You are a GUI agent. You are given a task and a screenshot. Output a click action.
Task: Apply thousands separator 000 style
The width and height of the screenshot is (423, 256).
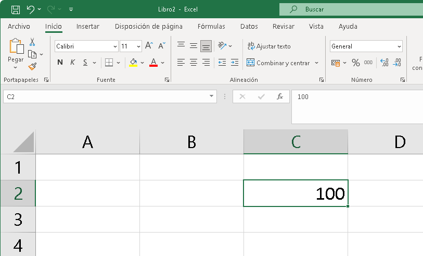[368, 63]
